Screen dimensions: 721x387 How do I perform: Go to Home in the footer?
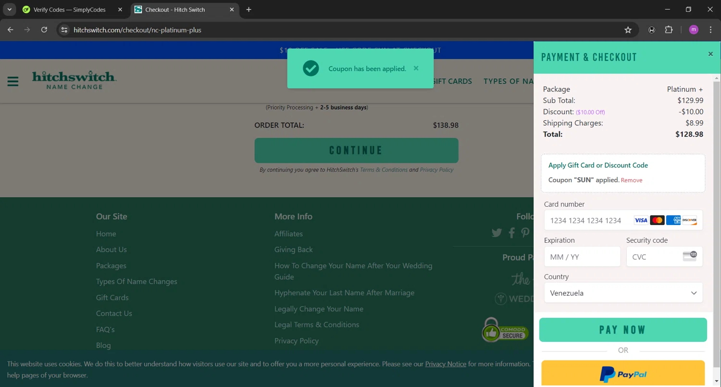[106, 234]
